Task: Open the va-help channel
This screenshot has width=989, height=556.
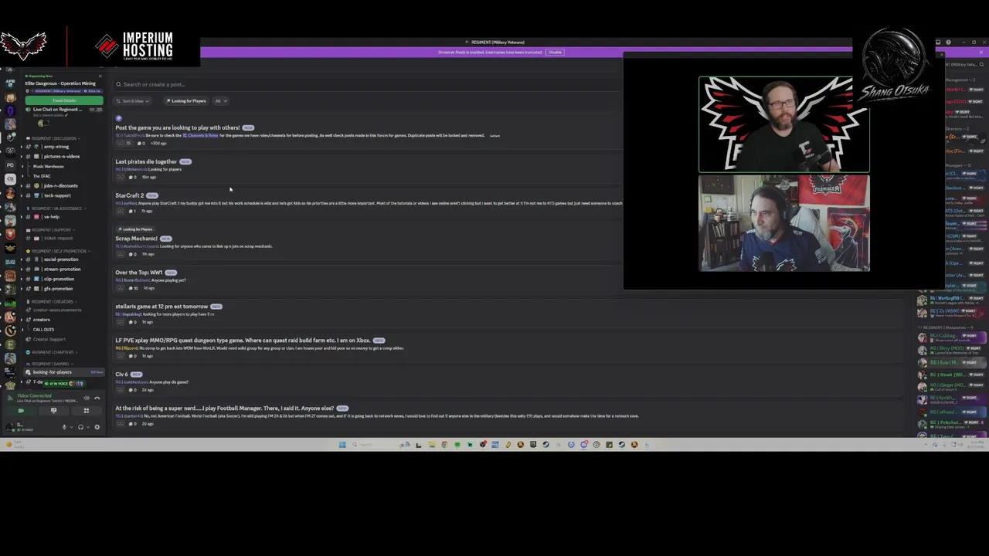Action: tap(51, 217)
